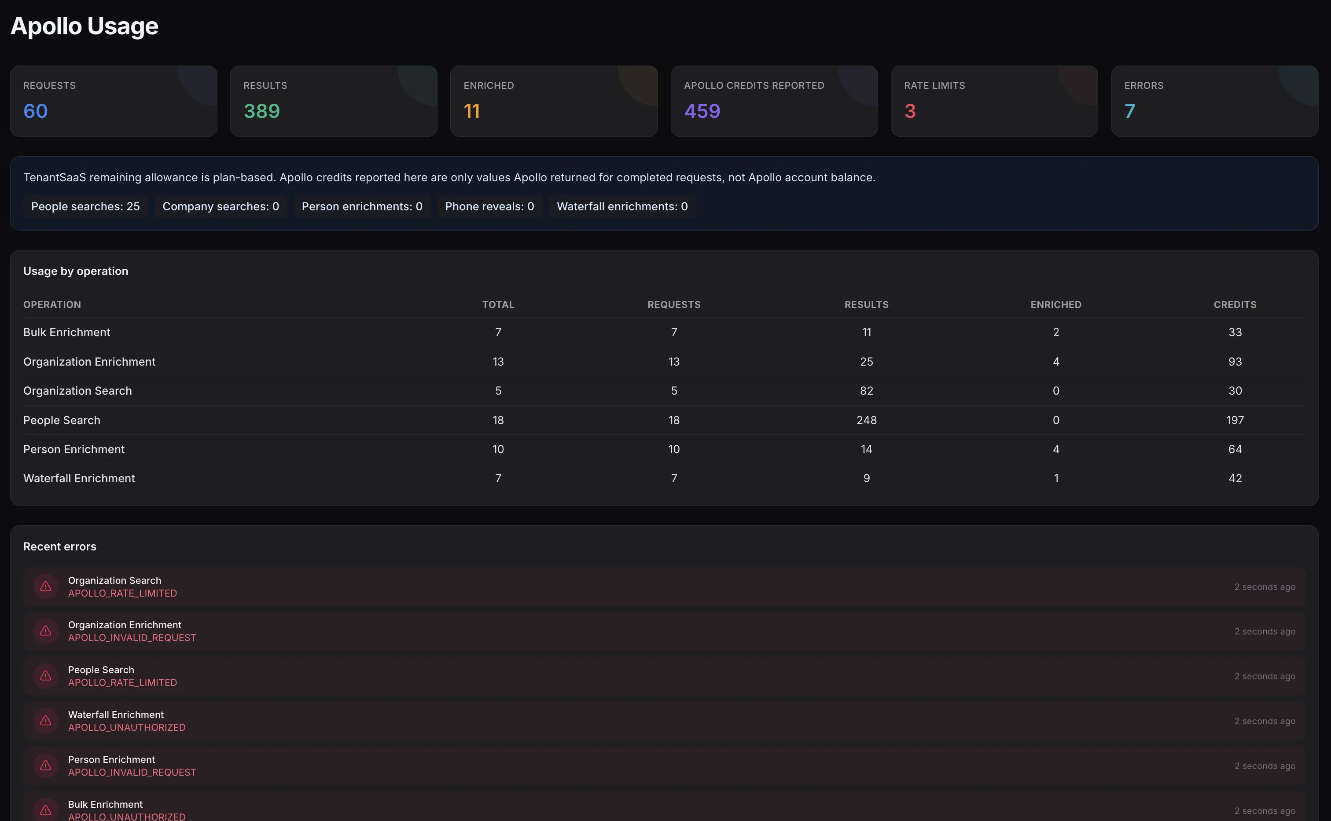The image size is (1331, 821).
Task: Click the Bulk Enrichment credits value 33
Action: 1235,332
